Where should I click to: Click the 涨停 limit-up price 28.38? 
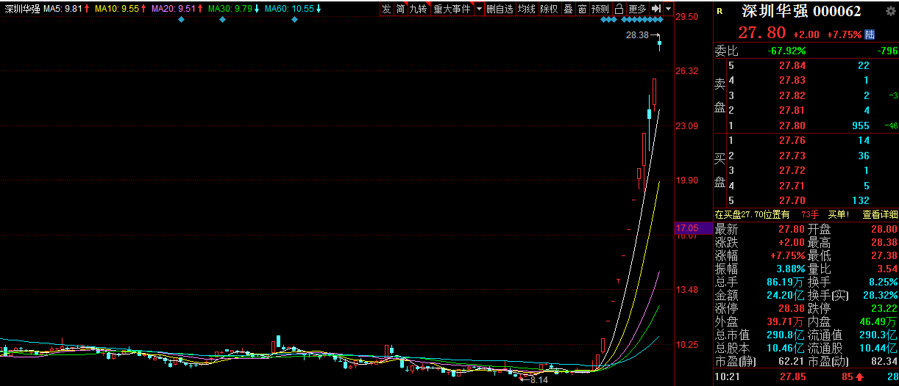pyautogui.click(x=792, y=308)
